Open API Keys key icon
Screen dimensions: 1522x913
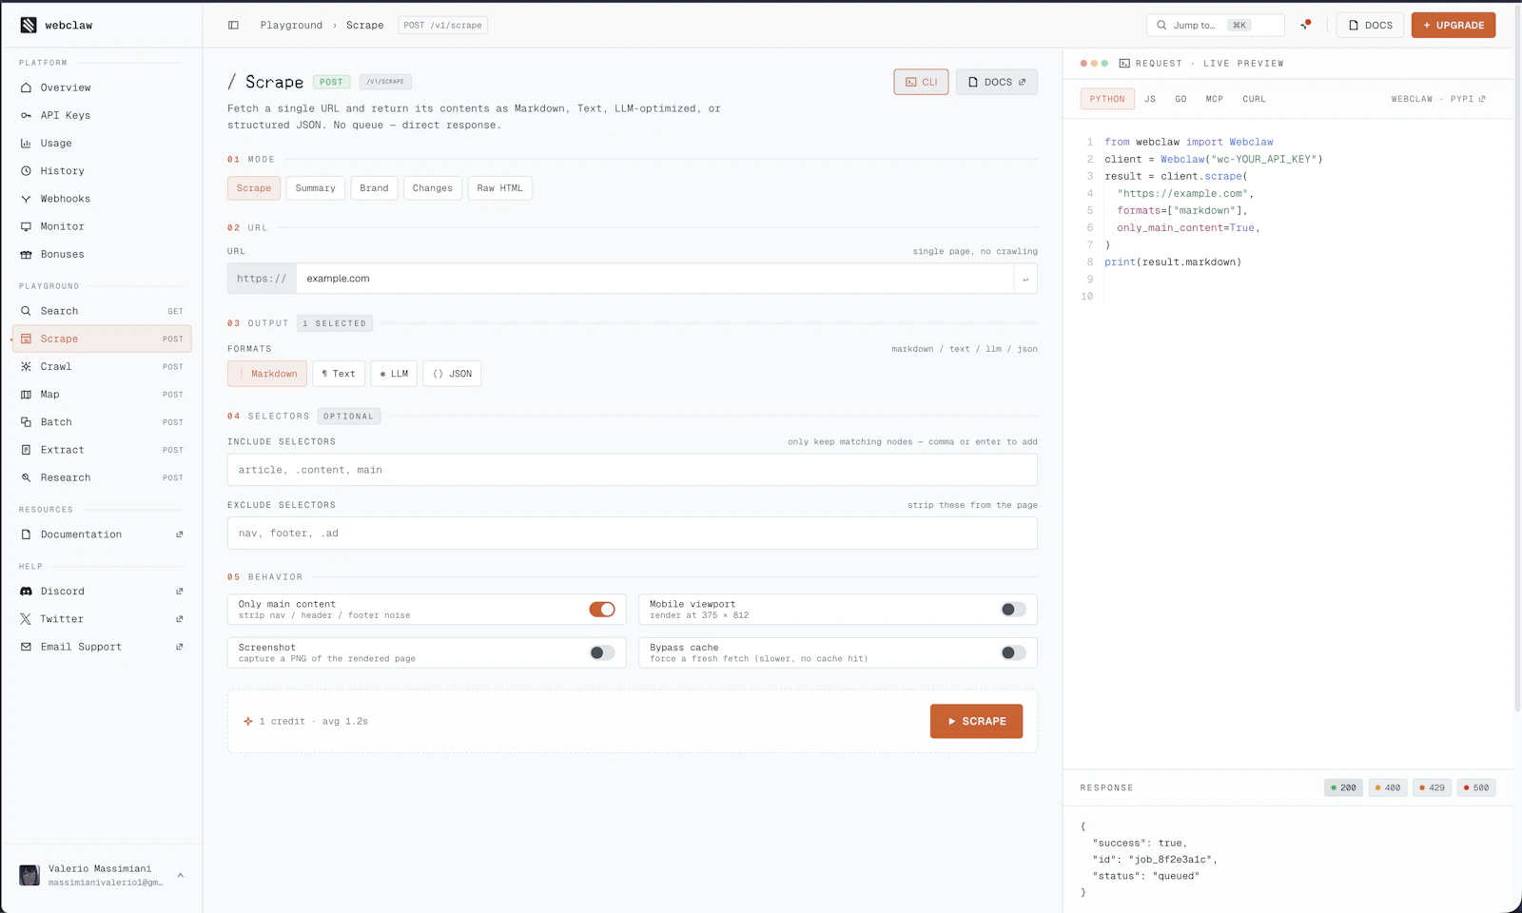tap(26, 115)
